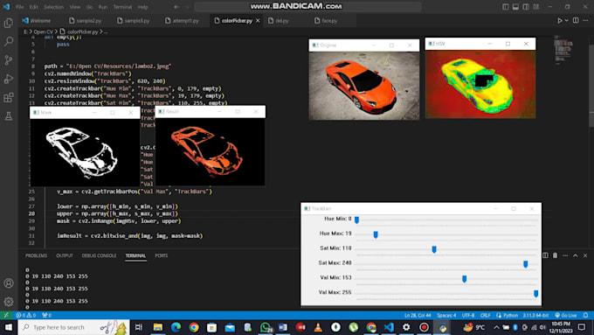594x335 pixels.
Task: Open editor More Actions ellipsis
Action: click(586, 20)
